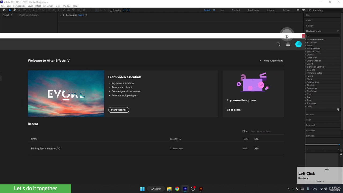Sort recent files by the NAME column
The width and height of the screenshot is (343, 193).
pos(34,139)
